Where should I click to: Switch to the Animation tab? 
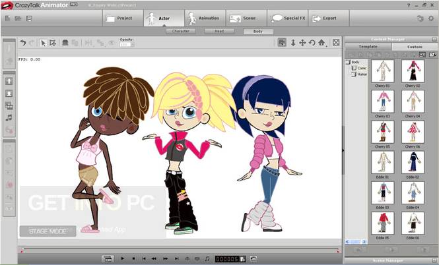tap(205, 18)
